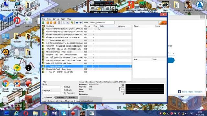Sort by the Mode column header
The image size is (207, 116).
102,26
